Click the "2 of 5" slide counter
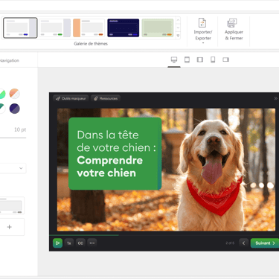This screenshot has height=279, width=279. pyautogui.click(x=230, y=243)
